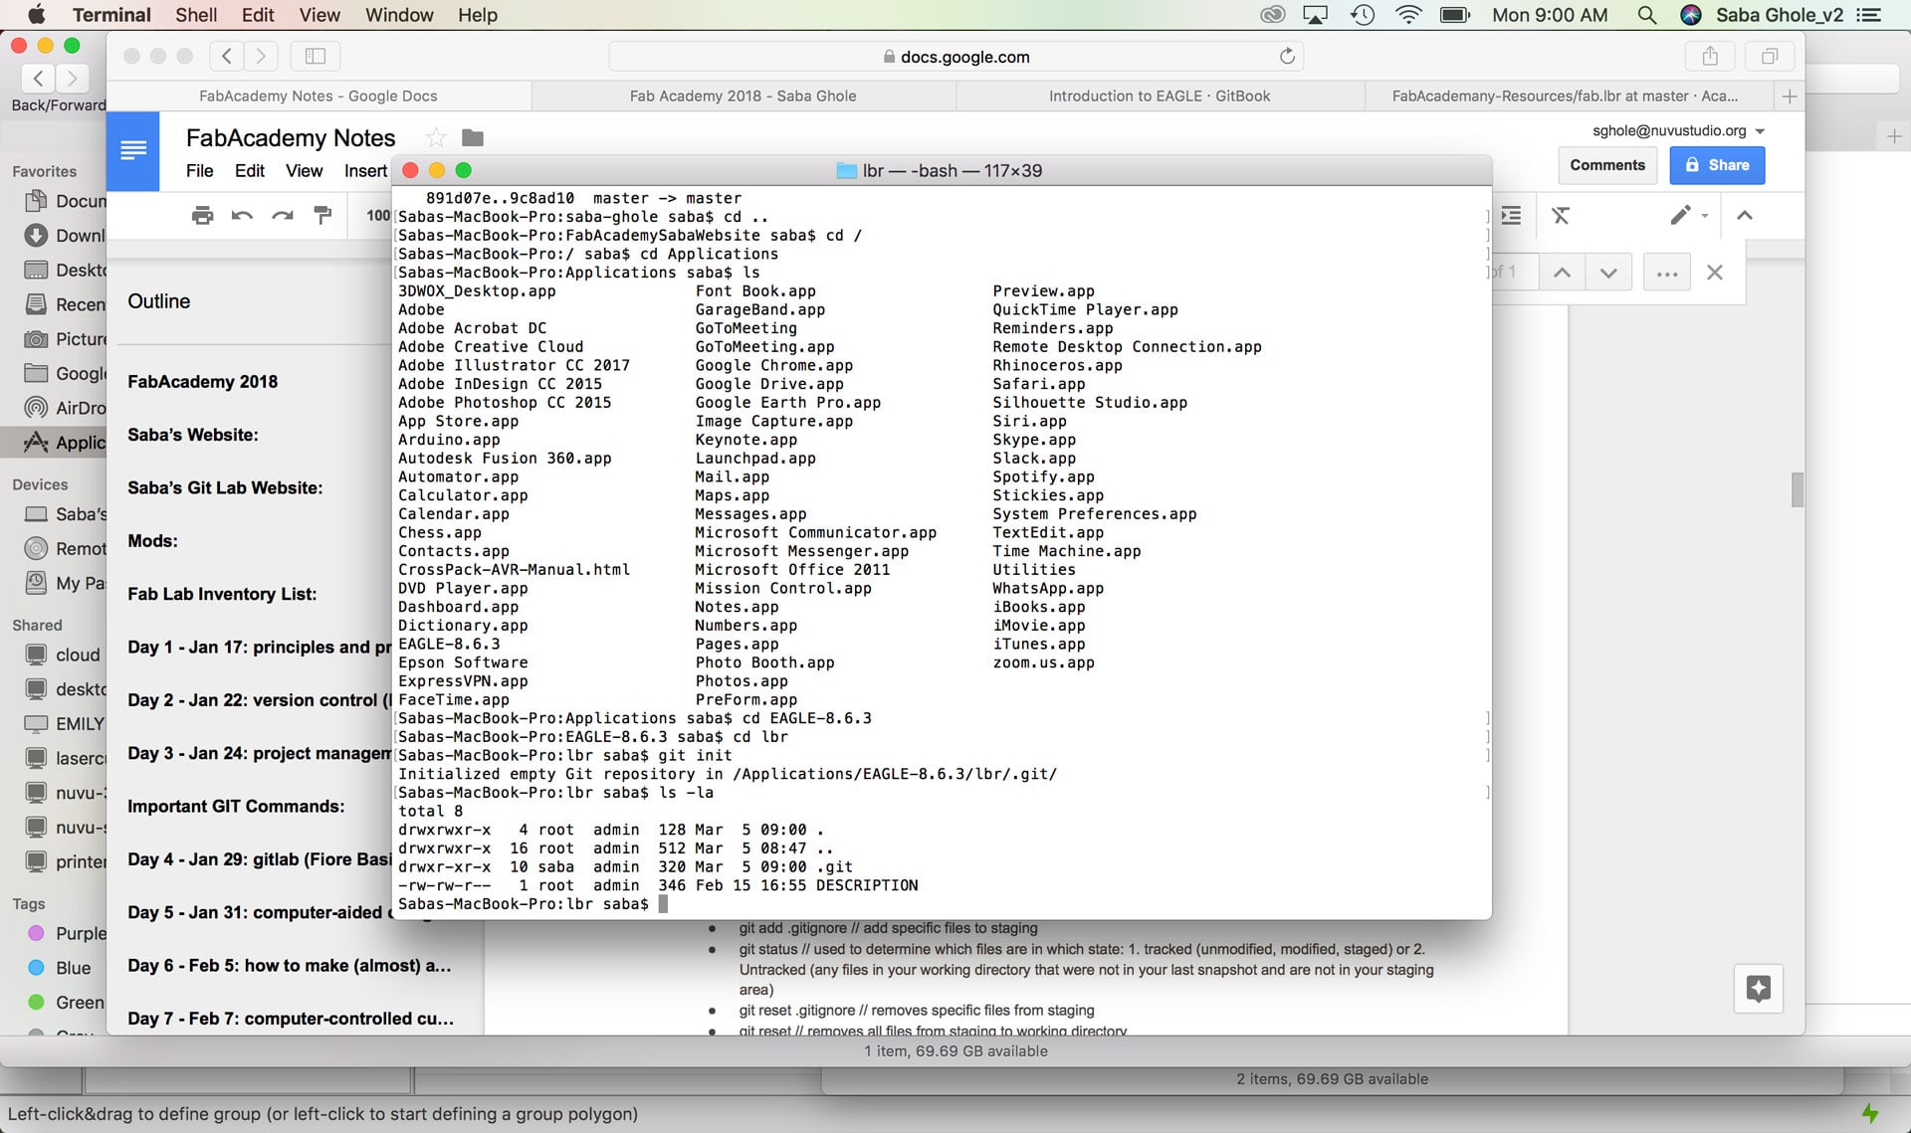Open the Window menu
1911x1133 pixels.
tap(399, 15)
